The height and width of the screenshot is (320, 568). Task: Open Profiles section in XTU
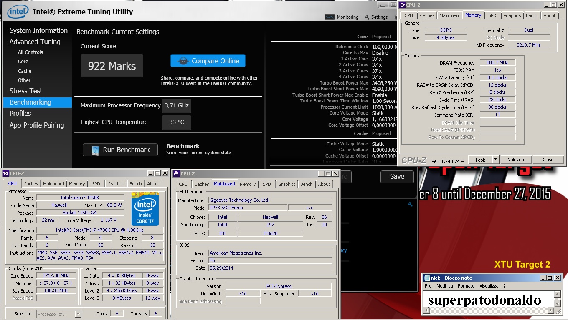(20, 113)
